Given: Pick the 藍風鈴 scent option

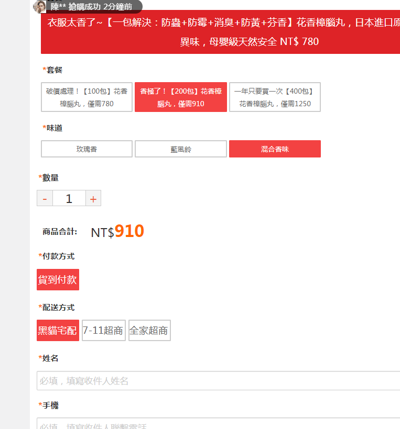Looking at the screenshot, I should pos(180,149).
